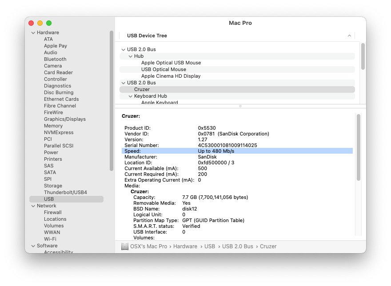This screenshot has height=286, width=391.
Task: Collapse the Hub node in device tree
Action: coord(130,56)
